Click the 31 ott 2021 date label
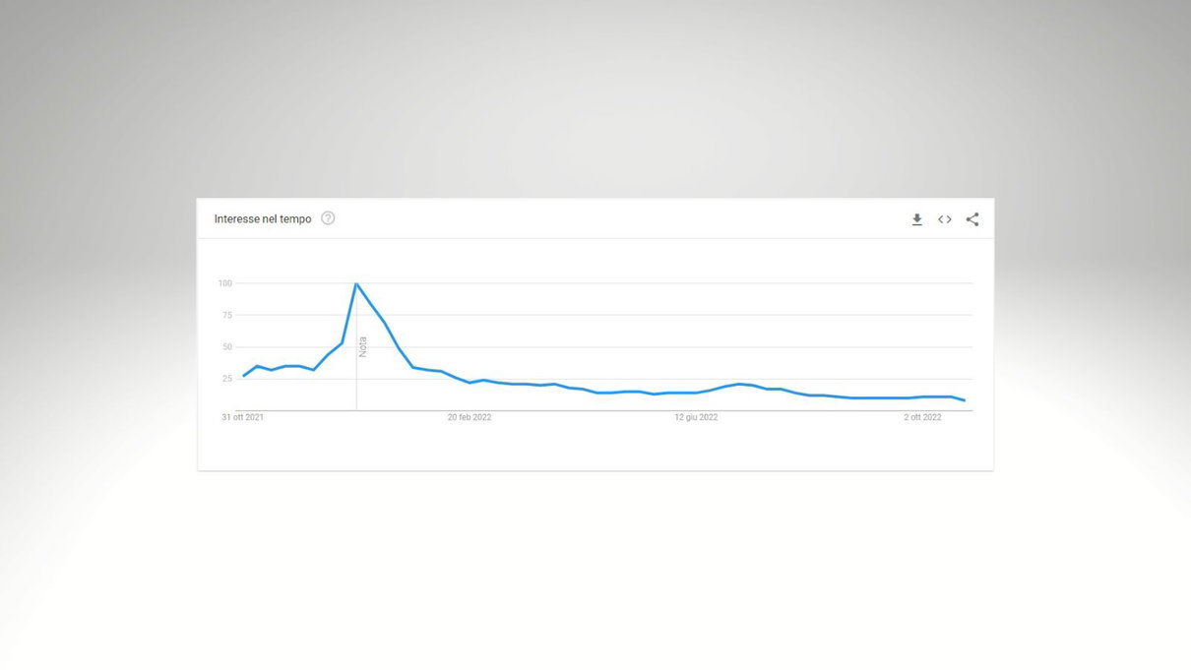 click(x=242, y=417)
